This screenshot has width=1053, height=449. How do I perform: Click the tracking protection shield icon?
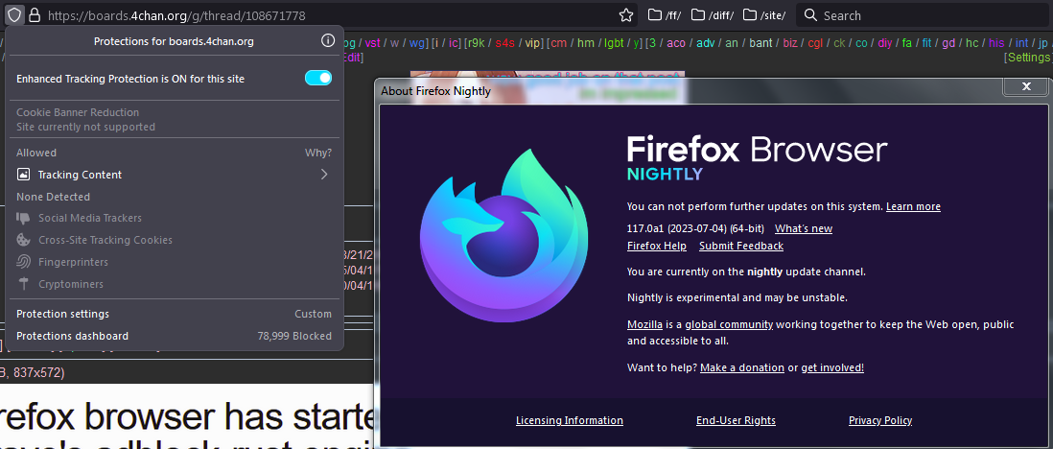(14, 14)
